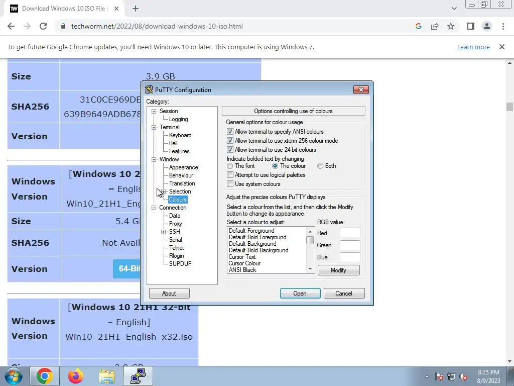514x386 pixels.
Task: Click the site lock icon
Action: pyautogui.click(x=63, y=26)
